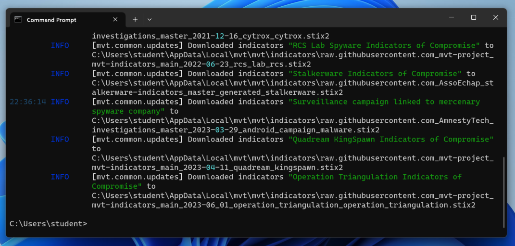Click "spyware company" to text
Viewport: 515px width, 246px height.
[x=135, y=111]
